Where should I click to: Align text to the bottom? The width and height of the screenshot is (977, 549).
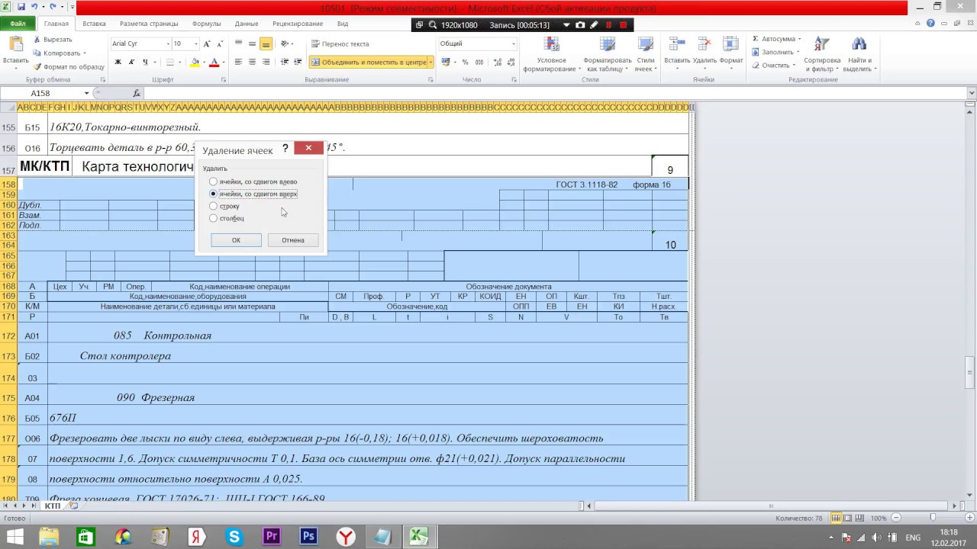click(x=266, y=44)
